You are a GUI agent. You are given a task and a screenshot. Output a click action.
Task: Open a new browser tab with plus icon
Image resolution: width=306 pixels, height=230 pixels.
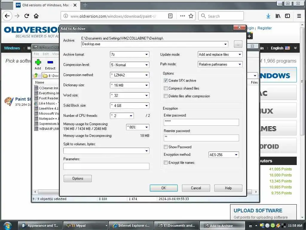coord(85,5)
